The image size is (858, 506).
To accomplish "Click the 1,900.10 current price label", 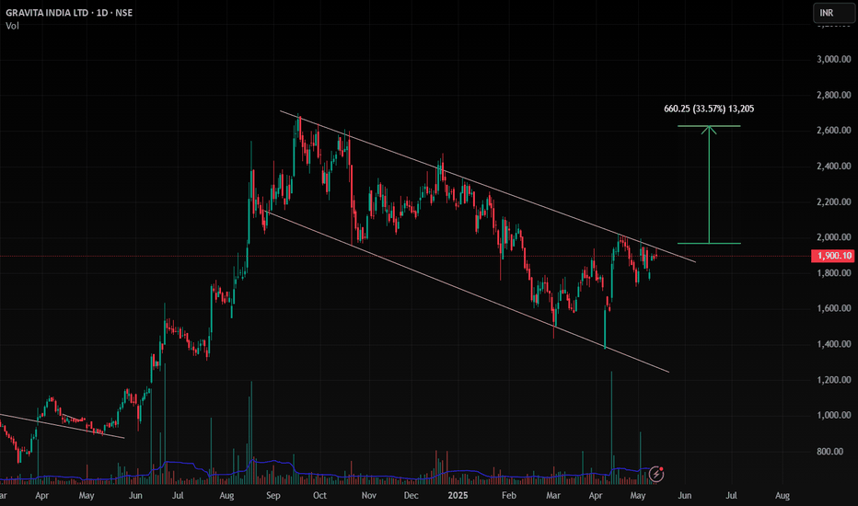I will pos(834,256).
